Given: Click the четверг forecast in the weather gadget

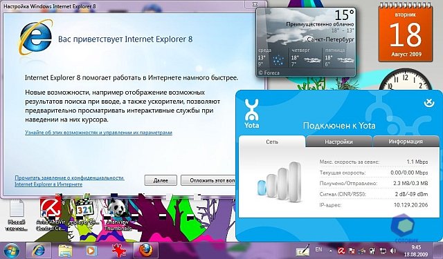Looking at the screenshot, I should pyautogui.click(x=306, y=57).
